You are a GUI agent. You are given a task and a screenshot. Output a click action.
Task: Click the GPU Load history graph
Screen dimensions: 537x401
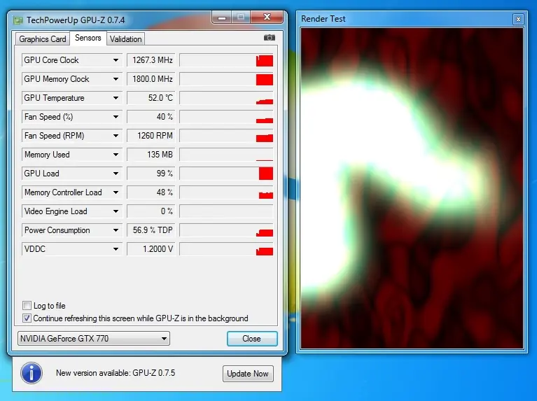tap(226, 174)
